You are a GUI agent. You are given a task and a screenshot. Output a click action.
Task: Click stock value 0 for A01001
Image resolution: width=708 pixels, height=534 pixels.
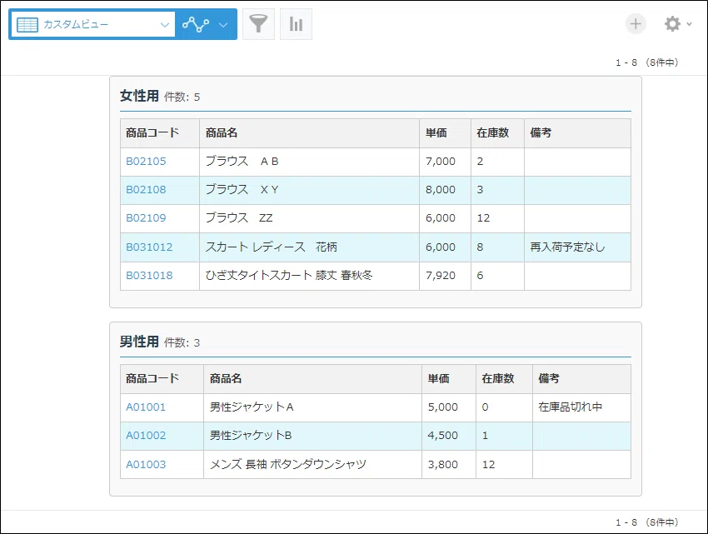pos(485,407)
